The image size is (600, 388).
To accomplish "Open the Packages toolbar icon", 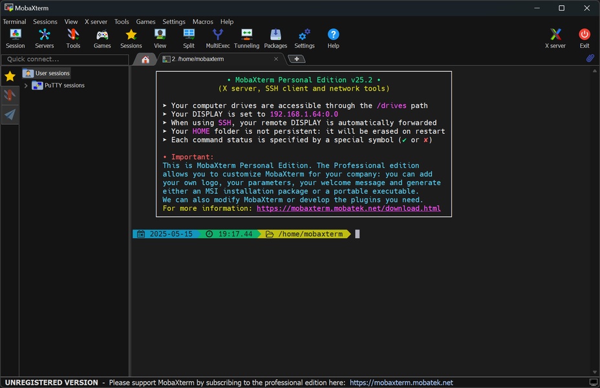I will tap(275, 38).
